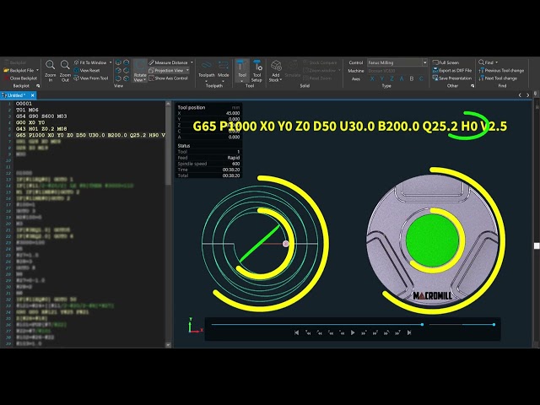Click the NC code editor scrollbar thumb
The height and width of the screenshot is (405, 540).
tap(168, 145)
